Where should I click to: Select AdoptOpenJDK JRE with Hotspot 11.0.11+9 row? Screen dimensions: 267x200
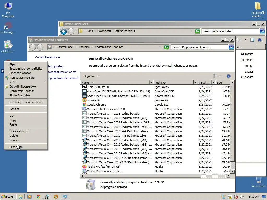click(x=156, y=96)
